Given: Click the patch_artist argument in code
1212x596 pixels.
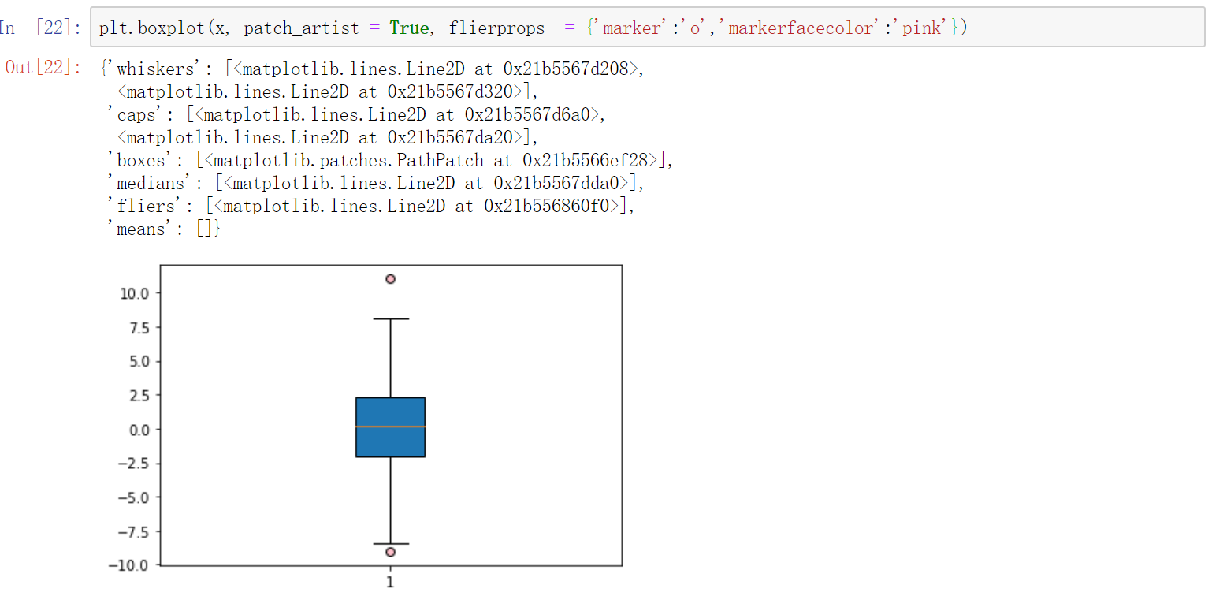Looking at the screenshot, I should coord(299,27).
